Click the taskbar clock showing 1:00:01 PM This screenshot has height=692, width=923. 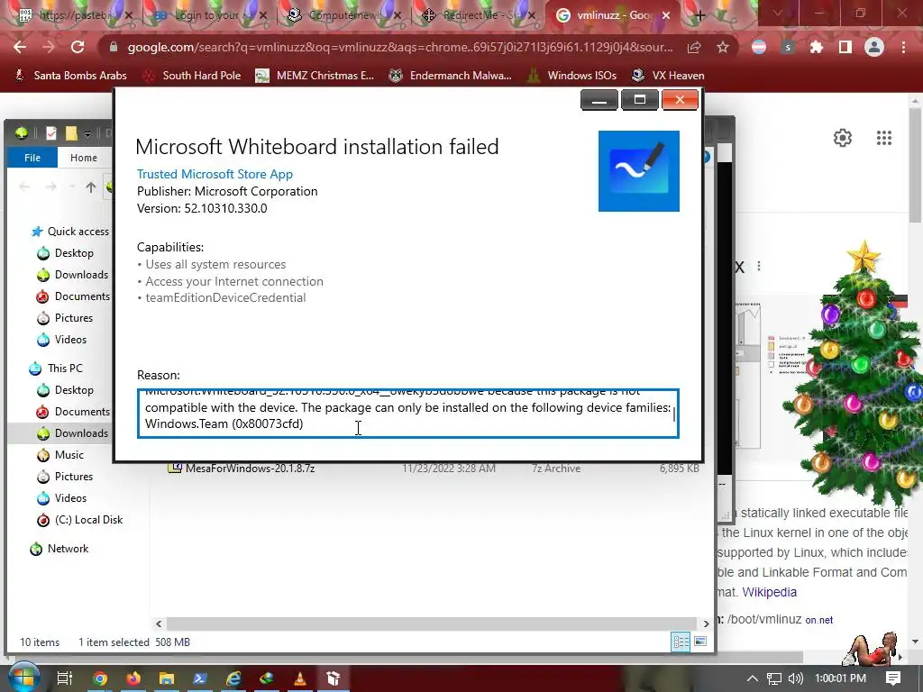[840, 678]
